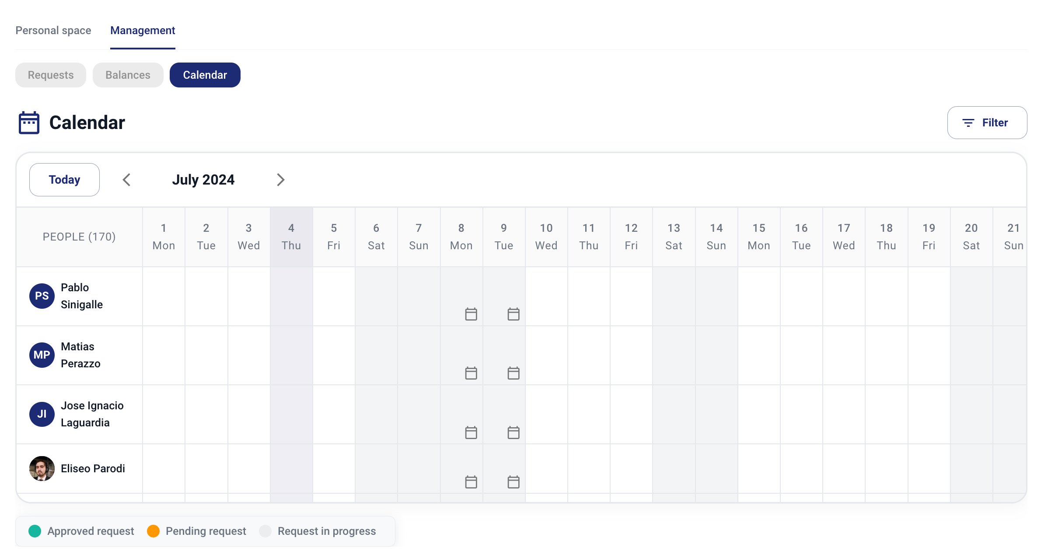Open the Management tab
Viewport: 1041px width, 558px height.
click(143, 31)
